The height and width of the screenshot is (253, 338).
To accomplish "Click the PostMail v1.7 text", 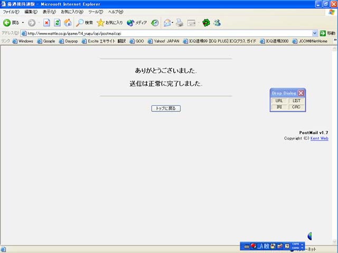I will click(314, 132).
